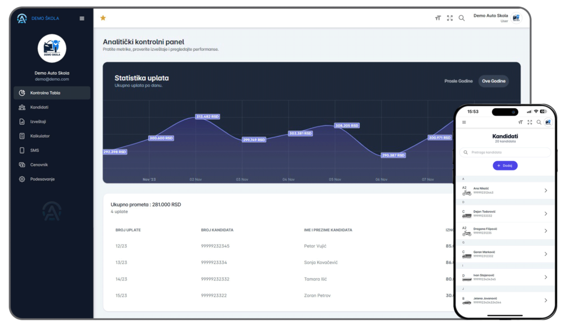Click the star favorite icon in top bar
The height and width of the screenshot is (328, 566).
click(103, 18)
